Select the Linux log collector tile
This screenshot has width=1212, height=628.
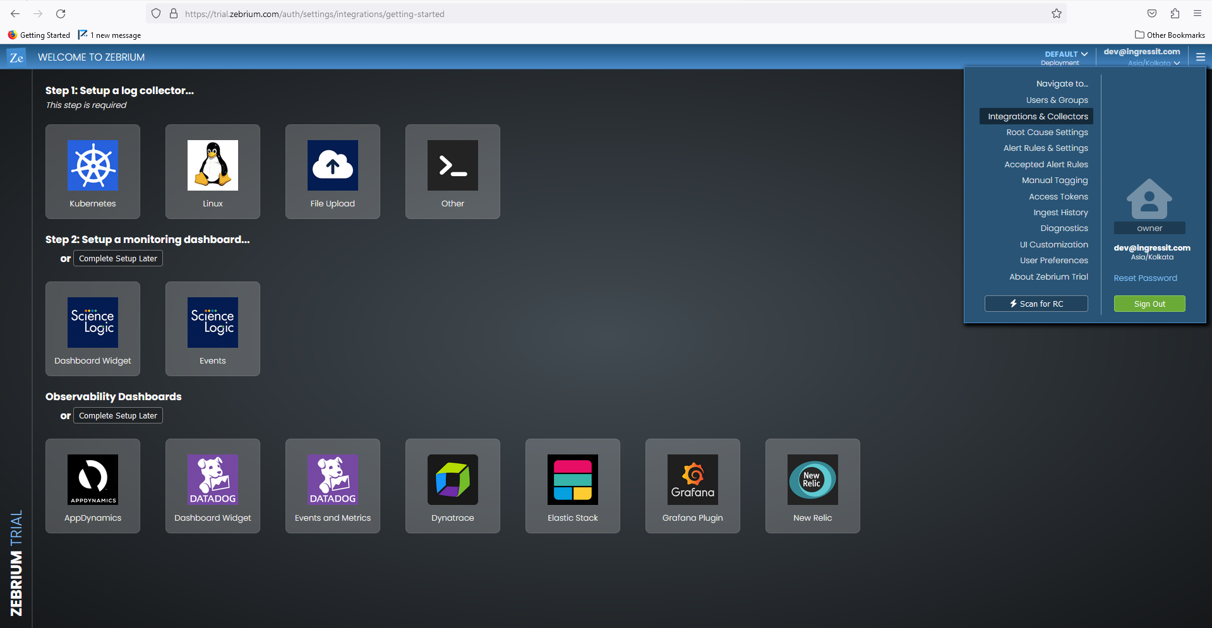tap(213, 172)
